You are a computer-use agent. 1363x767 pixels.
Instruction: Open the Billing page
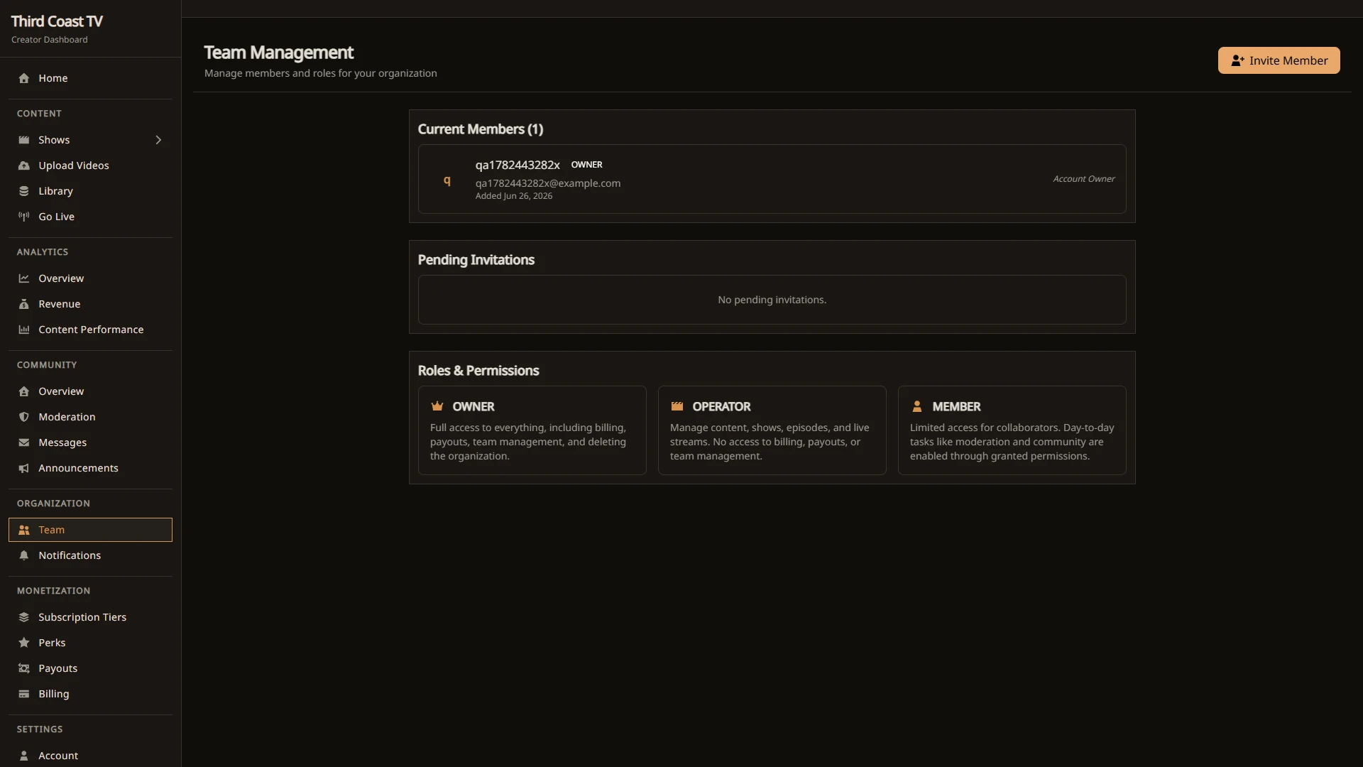point(90,694)
